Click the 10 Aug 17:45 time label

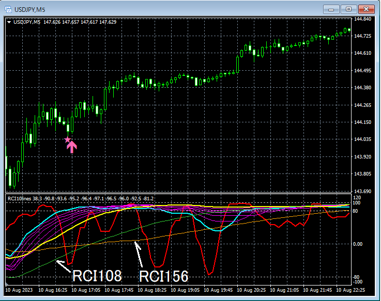pyautogui.click(x=119, y=290)
